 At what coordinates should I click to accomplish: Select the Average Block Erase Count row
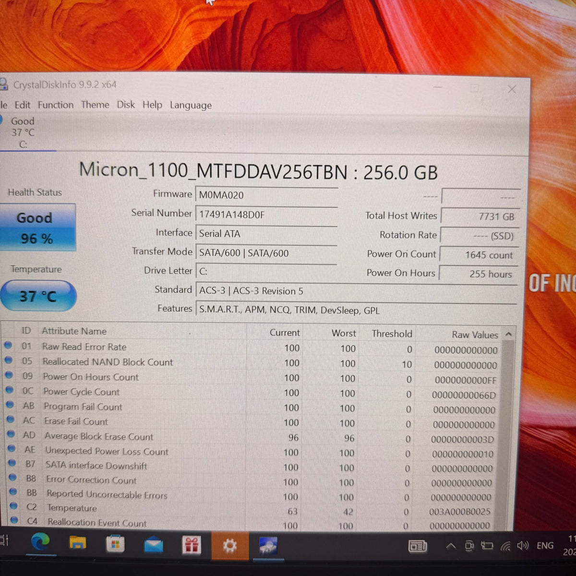pyautogui.click(x=252, y=437)
